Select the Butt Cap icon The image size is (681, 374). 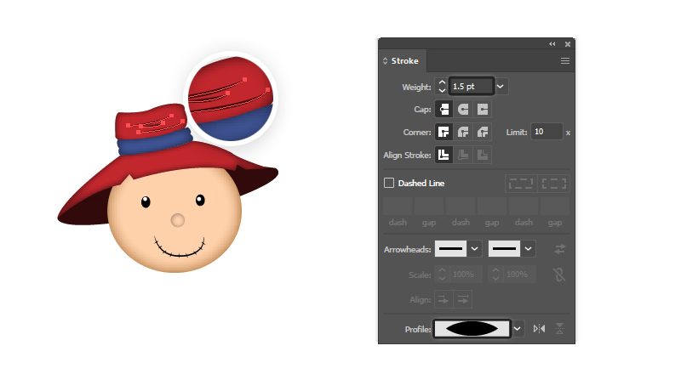point(444,109)
